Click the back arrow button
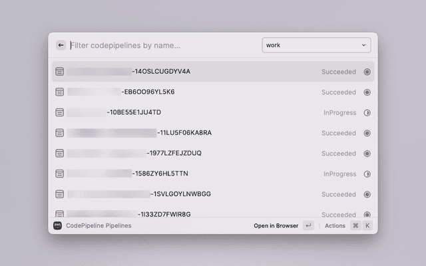Screen dimensions: 426x266 (x=61, y=45)
